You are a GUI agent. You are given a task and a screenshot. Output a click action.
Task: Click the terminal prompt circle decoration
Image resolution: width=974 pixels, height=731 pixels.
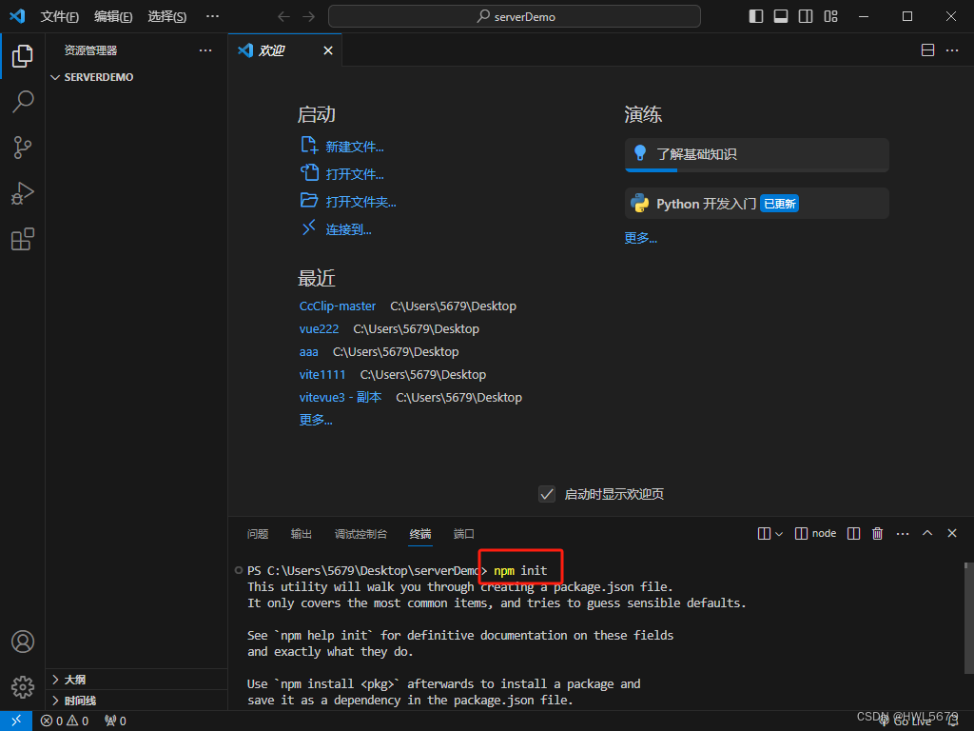tap(239, 571)
